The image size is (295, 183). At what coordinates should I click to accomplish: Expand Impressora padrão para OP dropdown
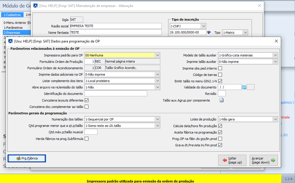157,55
